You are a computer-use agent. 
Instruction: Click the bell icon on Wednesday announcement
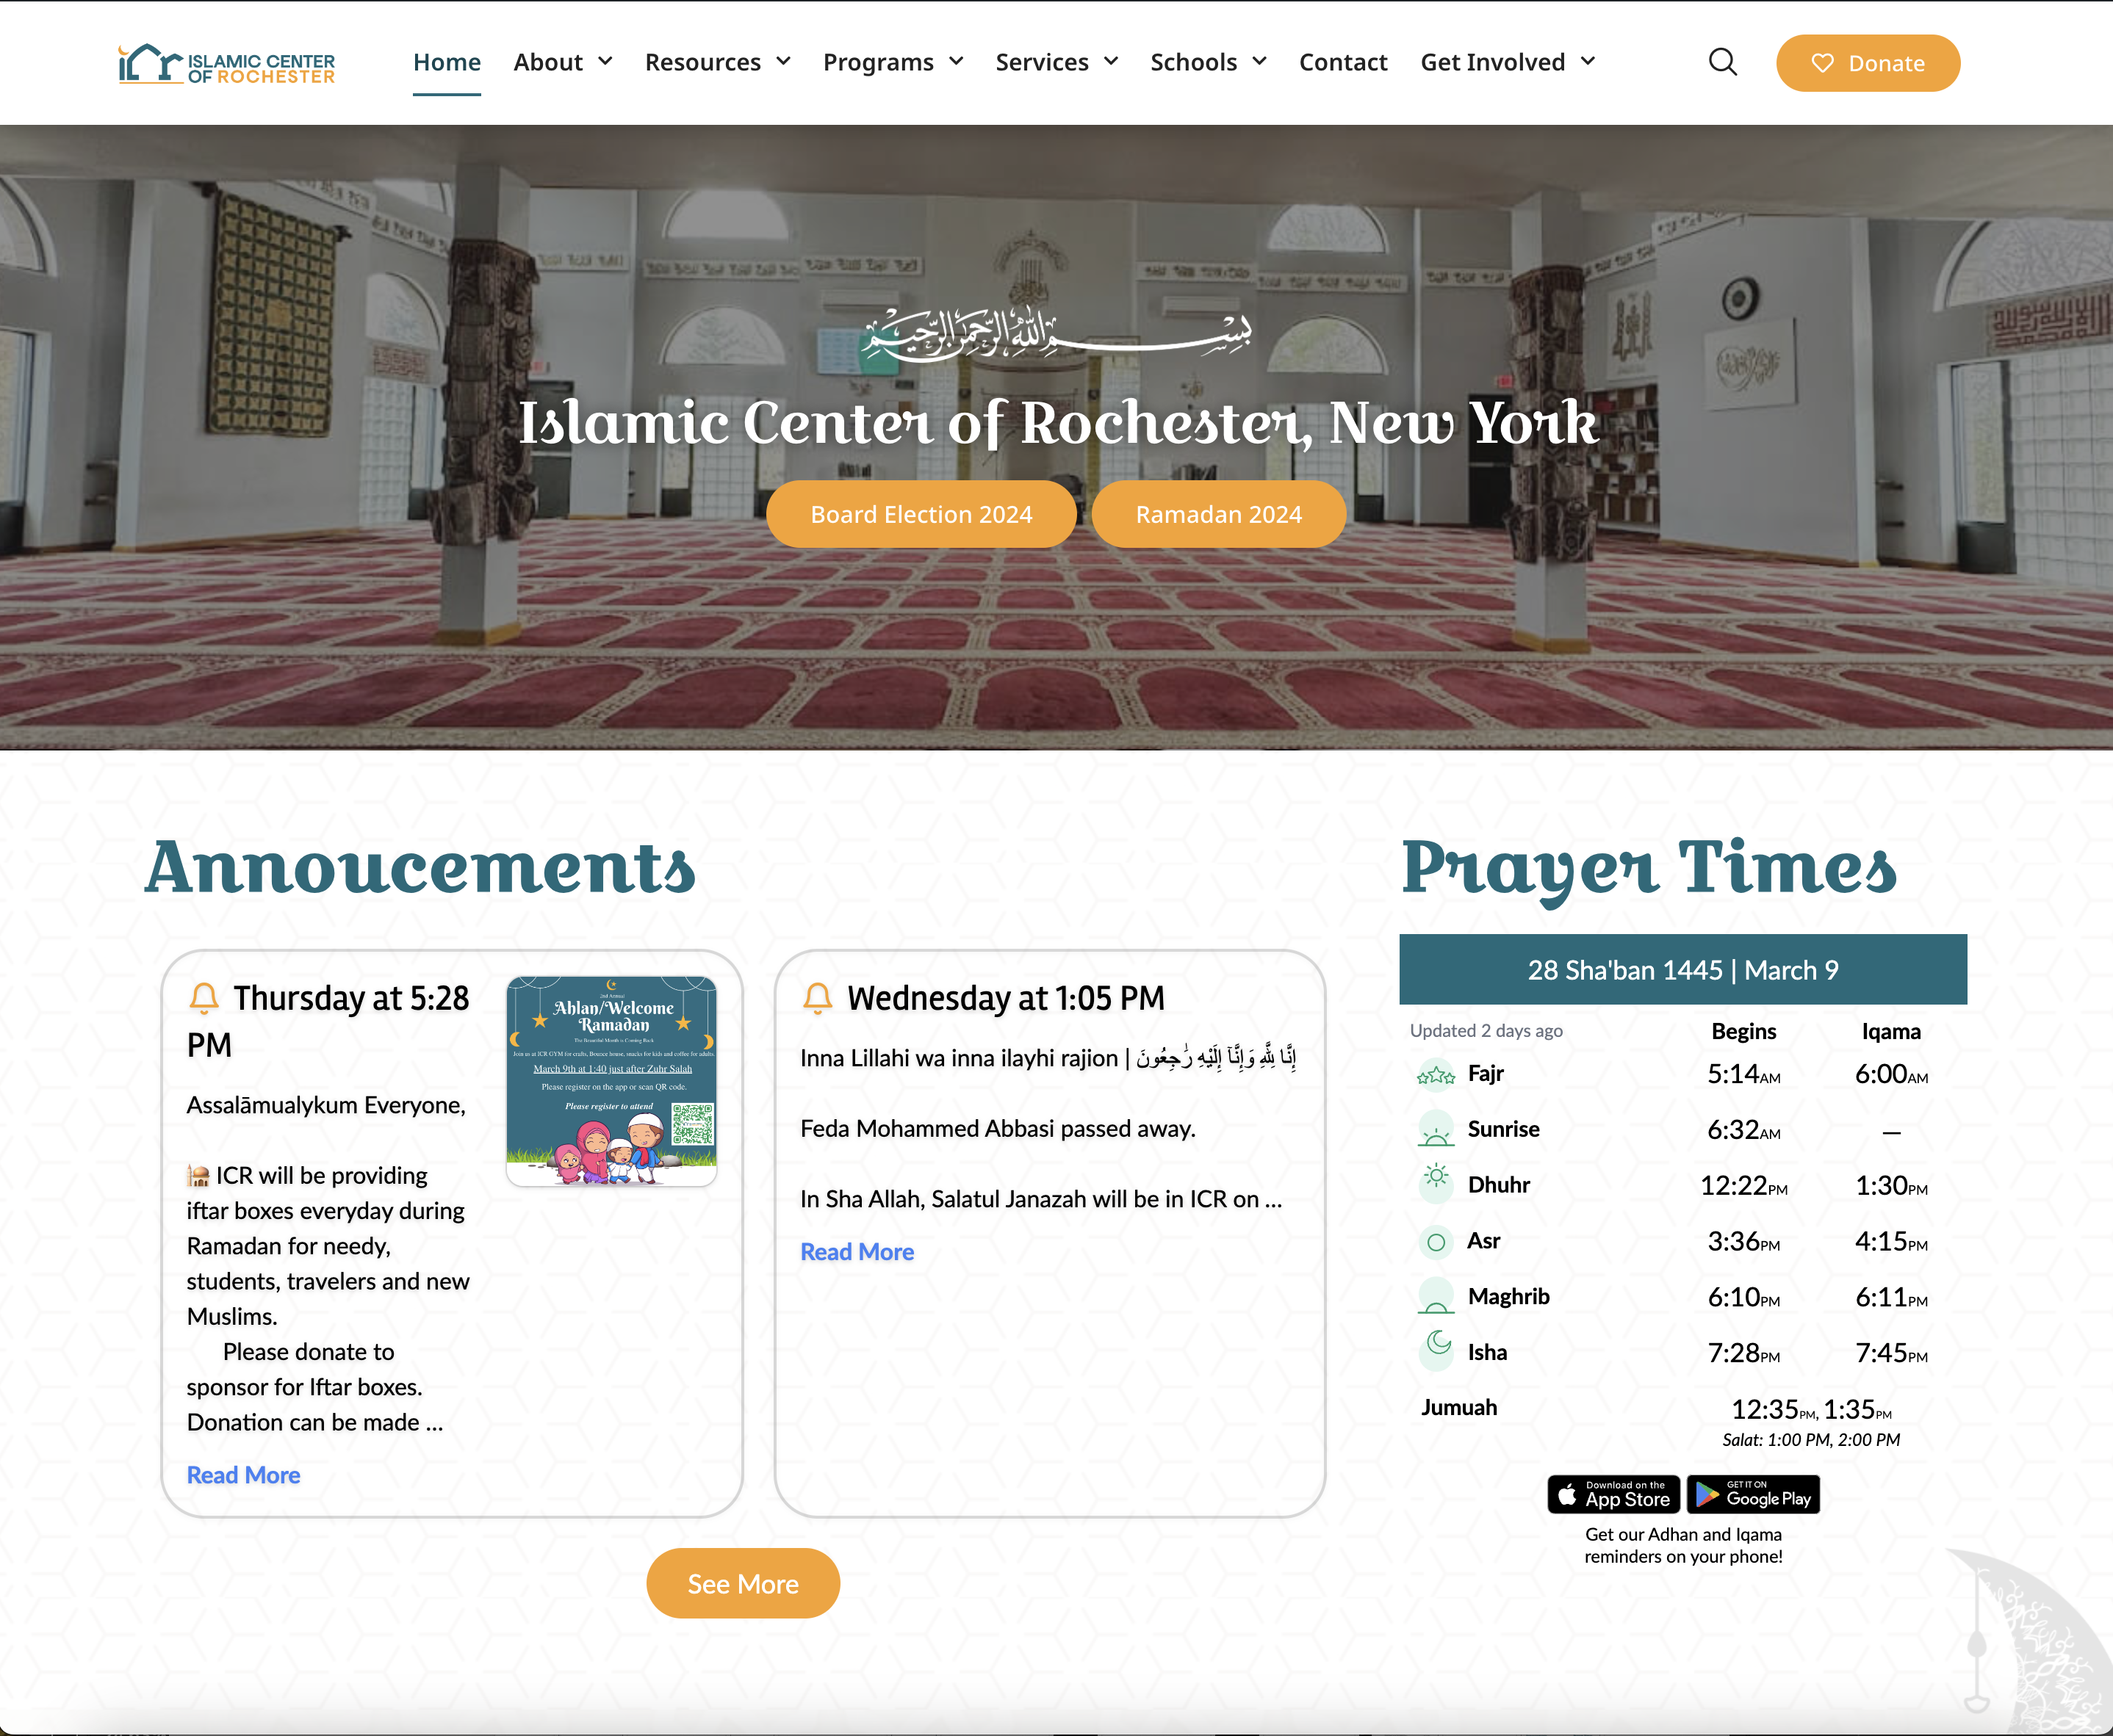pos(818,998)
